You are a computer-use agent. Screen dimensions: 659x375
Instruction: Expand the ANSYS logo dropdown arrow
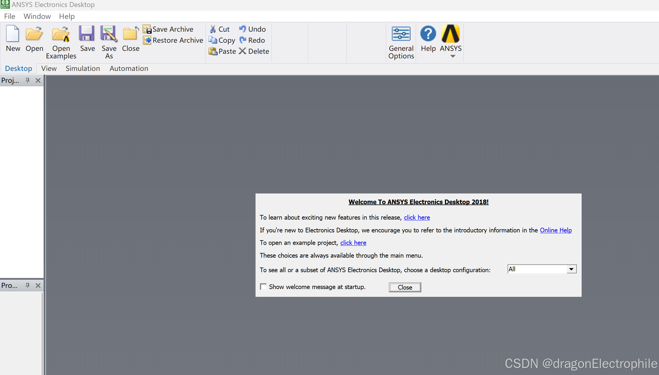pyautogui.click(x=453, y=56)
